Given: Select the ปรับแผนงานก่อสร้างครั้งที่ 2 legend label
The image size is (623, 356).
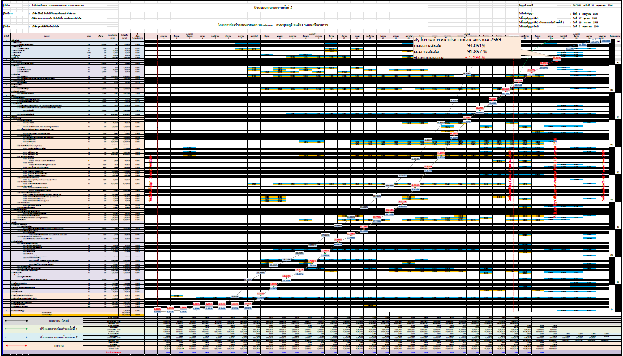Looking at the screenshot, I should [x=58, y=337].
